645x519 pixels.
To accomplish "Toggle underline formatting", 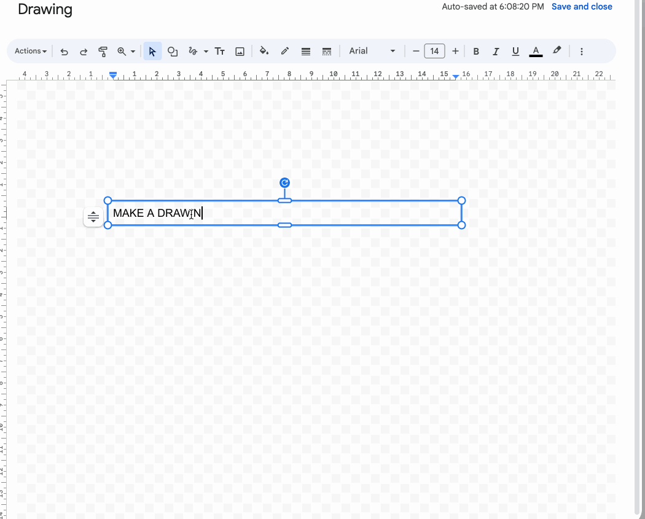I will point(515,52).
